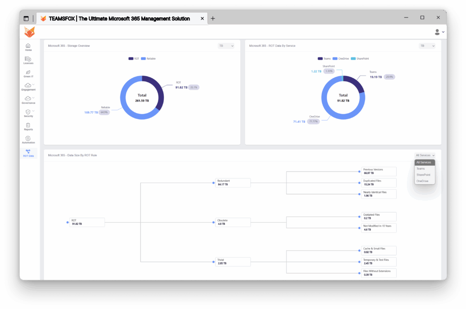This screenshot has height=309, width=466.
Task: Open the Engagement cloud icon
Action: click(x=28, y=86)
